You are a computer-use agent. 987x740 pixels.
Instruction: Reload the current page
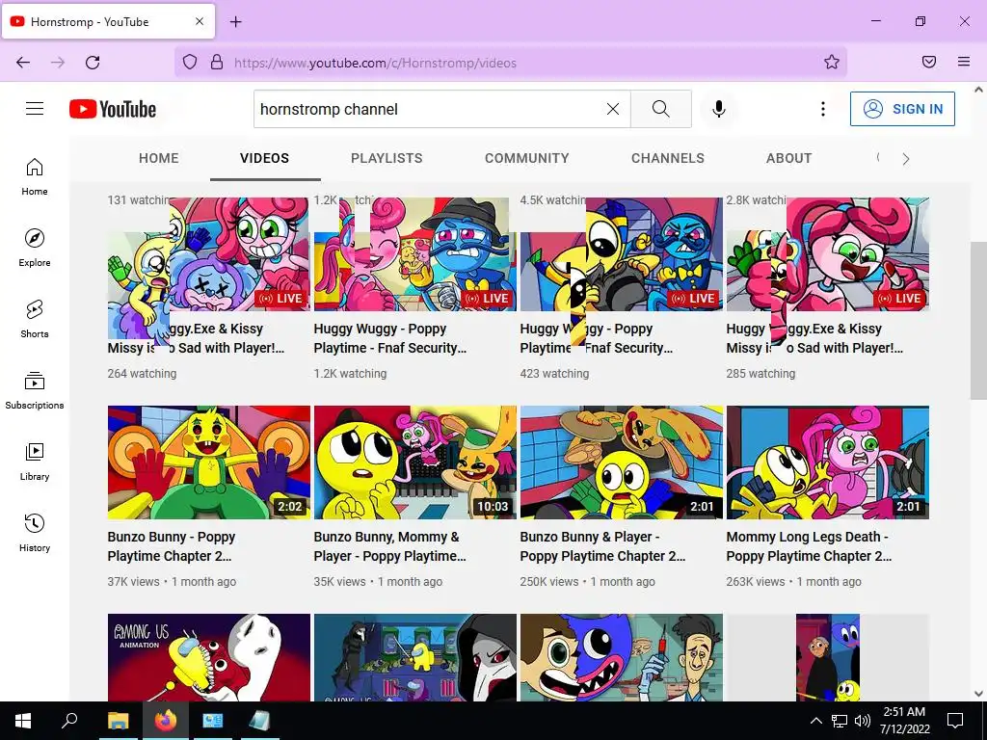point(93,63)
